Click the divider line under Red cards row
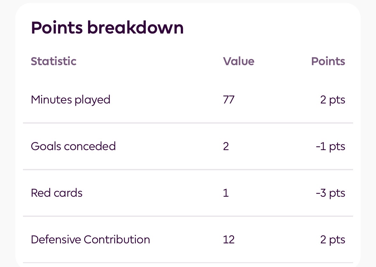376x267 pixels. coord(188,216)
